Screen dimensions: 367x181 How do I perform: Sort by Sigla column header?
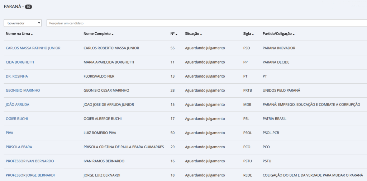248,34
